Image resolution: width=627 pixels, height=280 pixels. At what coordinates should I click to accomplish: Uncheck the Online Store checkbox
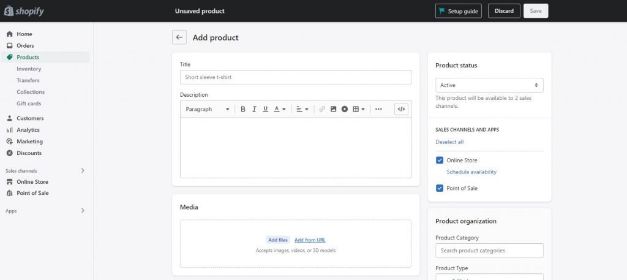(440, 161)
